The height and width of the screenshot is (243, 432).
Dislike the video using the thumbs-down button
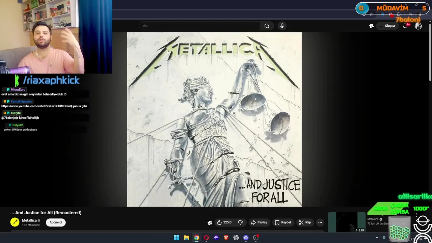point(241,222)
